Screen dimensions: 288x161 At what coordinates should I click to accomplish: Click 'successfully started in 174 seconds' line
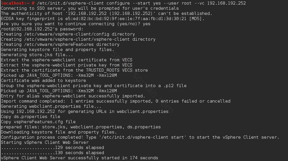point(79,158)
